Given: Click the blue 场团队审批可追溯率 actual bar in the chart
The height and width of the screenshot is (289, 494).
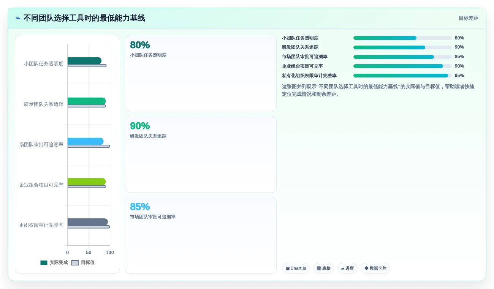Looking at the screenshot, I should (x=85, y=141).
